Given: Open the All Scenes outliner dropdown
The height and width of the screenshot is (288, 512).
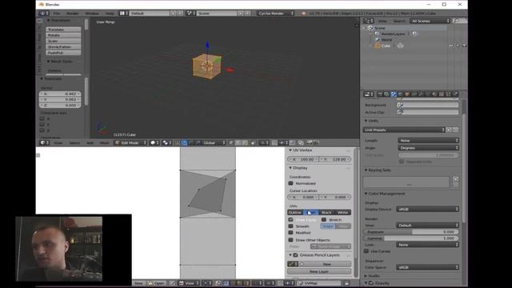Looking at the screenshot, I should click(430, 21).
